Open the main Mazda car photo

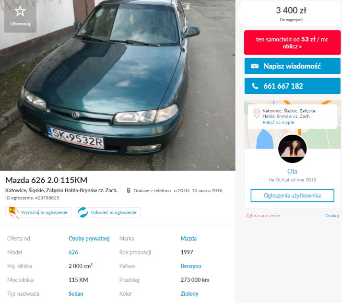click(x=118, y=85)
